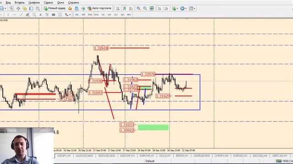Open the templates dropdown
The width and height of the screenshot is (293, 164).
click(x=192, y=8)
